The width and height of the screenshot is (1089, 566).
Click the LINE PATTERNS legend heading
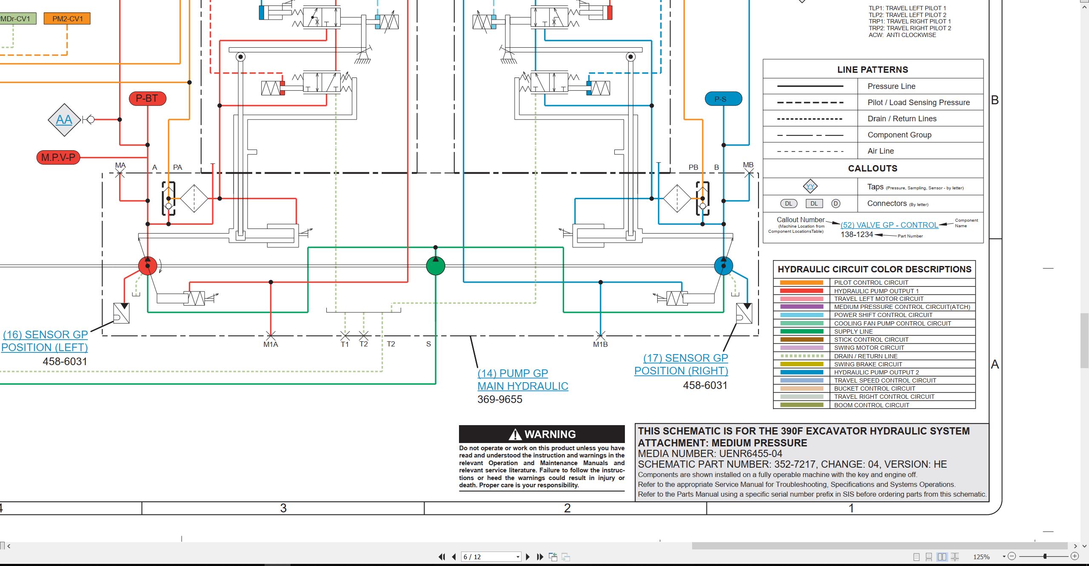click(872, 70)
